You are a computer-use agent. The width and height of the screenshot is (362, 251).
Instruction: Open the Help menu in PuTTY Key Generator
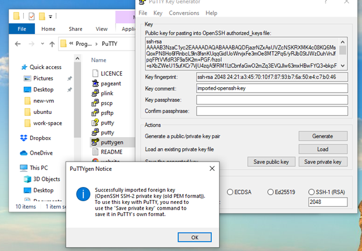[x=211, y=13]
